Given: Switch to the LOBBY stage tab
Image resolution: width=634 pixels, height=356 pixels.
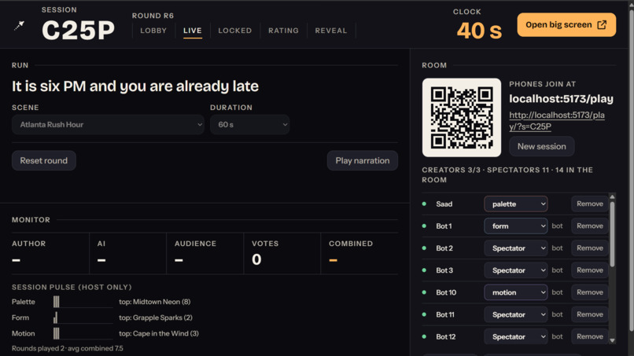Looking at the screenshot, I should (153, 31).
